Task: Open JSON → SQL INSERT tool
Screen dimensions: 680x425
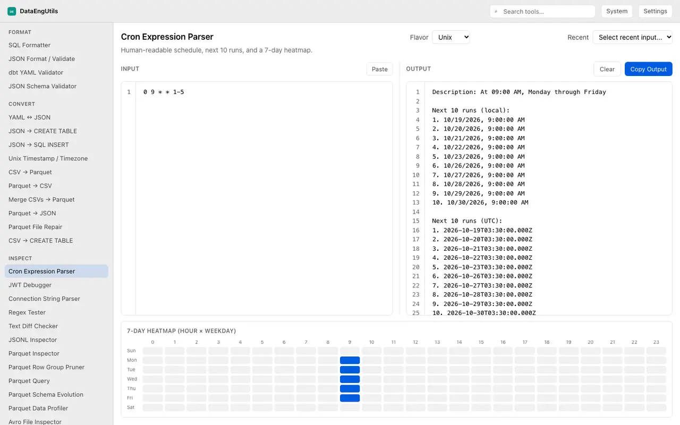Action: click(56, 144)
